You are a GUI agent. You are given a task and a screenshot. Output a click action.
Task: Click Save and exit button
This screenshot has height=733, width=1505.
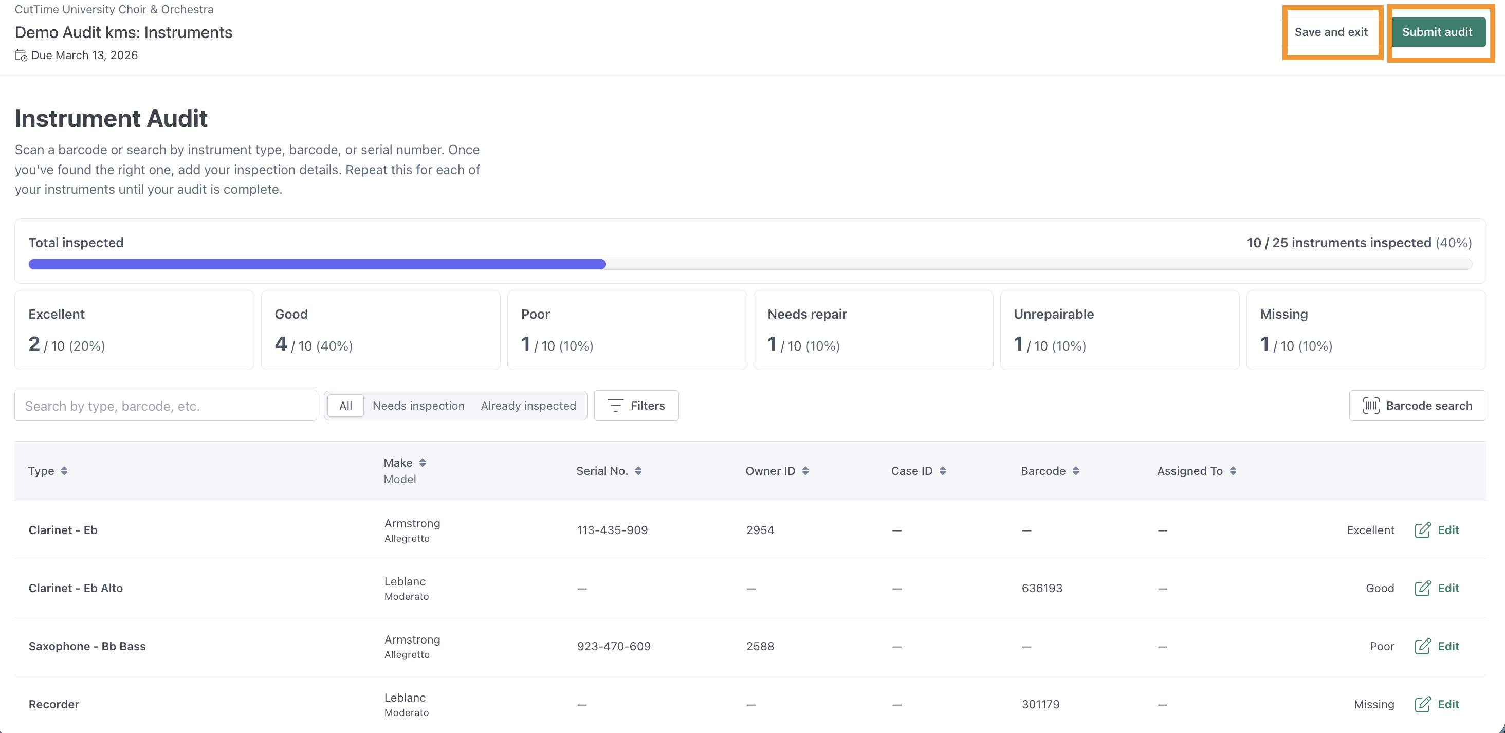pyautogui.click(x=1331, y=32)
